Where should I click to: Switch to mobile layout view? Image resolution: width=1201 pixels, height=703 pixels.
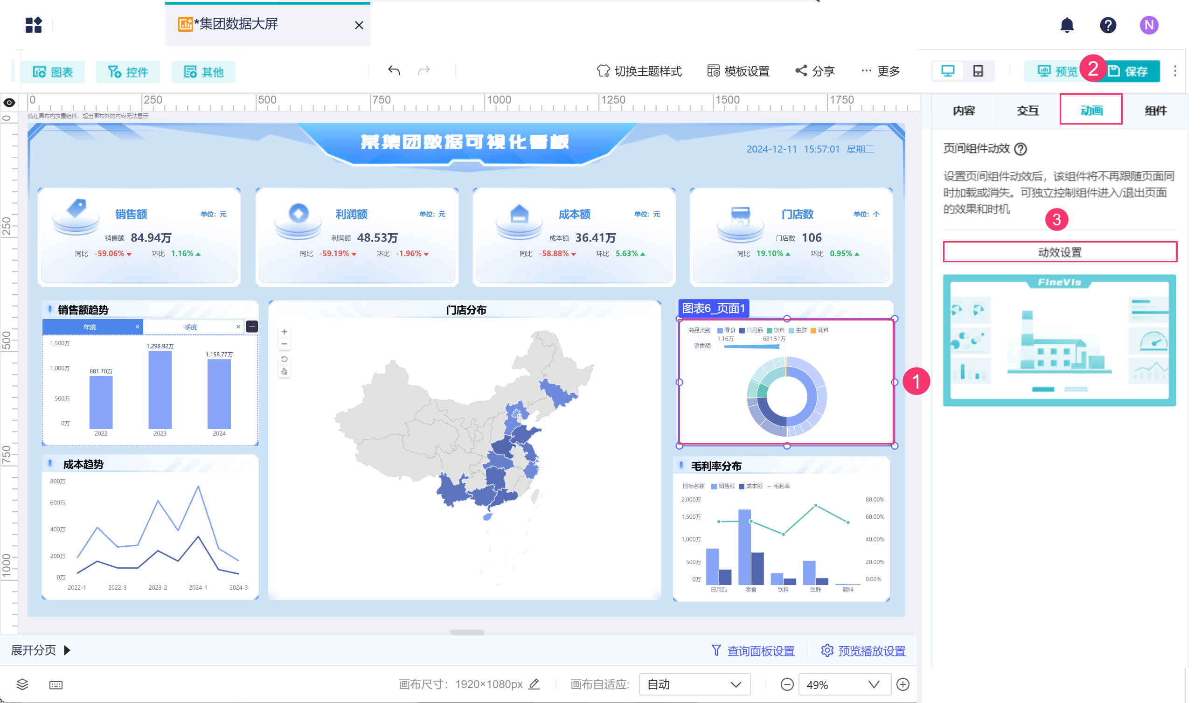coord(978,71)
